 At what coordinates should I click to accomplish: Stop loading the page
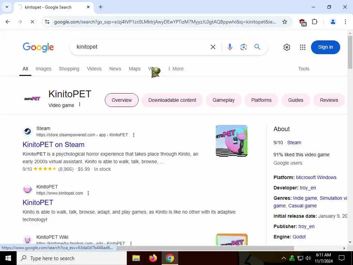(x=32, y=22)
